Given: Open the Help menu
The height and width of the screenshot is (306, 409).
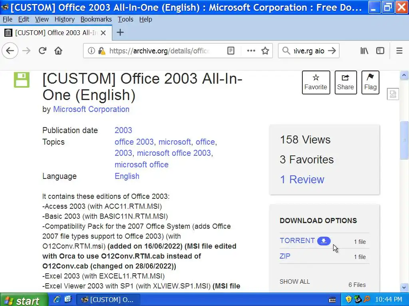Looking at the screenshot, I should [145, 19].
